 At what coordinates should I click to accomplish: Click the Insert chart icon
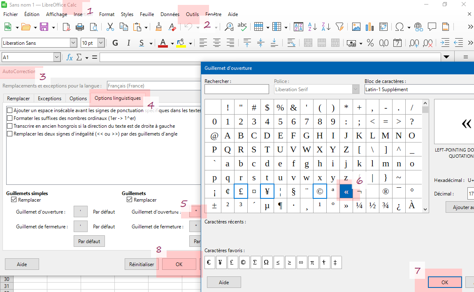(x=369, y=27)
